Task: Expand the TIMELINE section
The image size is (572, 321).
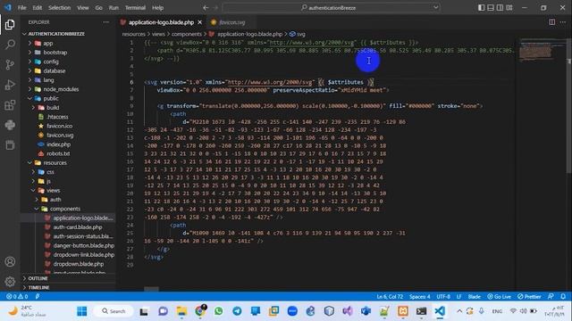Action: tap(38, 287)
